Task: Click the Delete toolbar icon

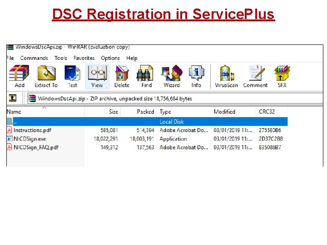Action: coord(122,76)
